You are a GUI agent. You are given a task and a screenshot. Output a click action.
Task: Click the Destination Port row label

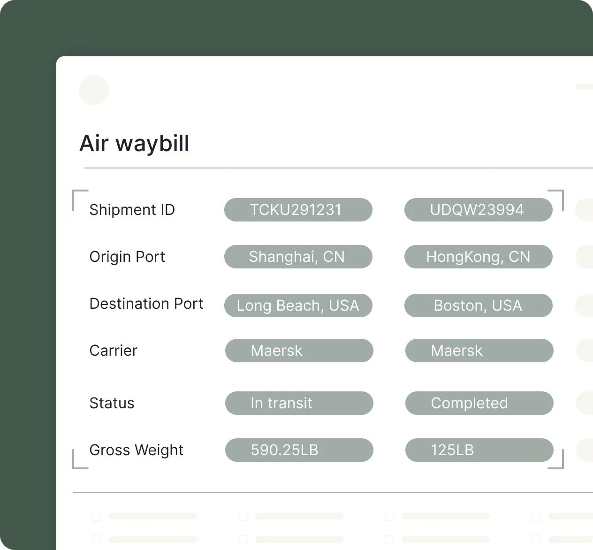(146, 304)
